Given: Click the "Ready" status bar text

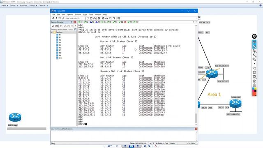Looking at the screenshot, I should 53,143.
